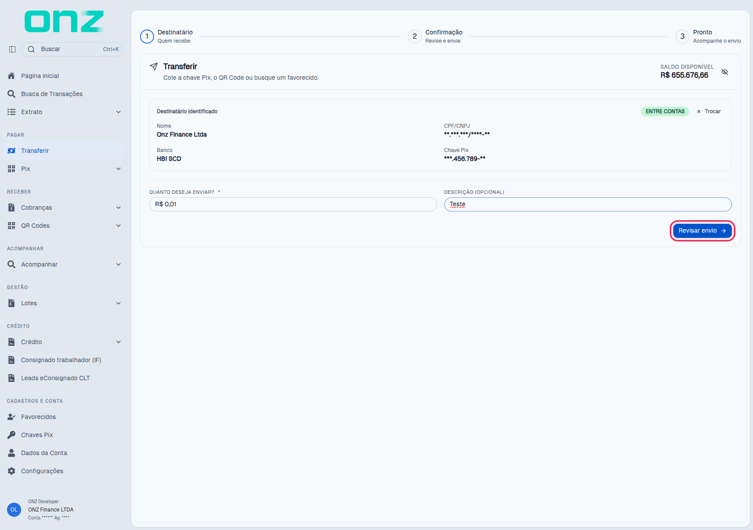The height and width of the screenshot is (530, 753).
Task: Expand the Extrato menu chevron
Action: click(x=118, y=112)
